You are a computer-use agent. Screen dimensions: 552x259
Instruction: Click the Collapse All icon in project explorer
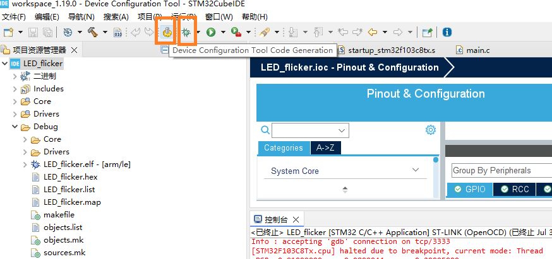coord(164,50)
